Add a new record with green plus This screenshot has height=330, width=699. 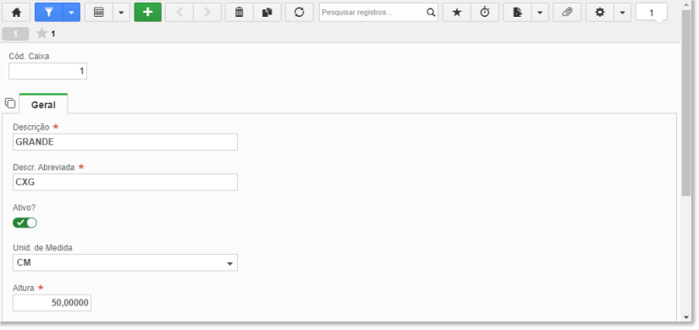point(147,13)
